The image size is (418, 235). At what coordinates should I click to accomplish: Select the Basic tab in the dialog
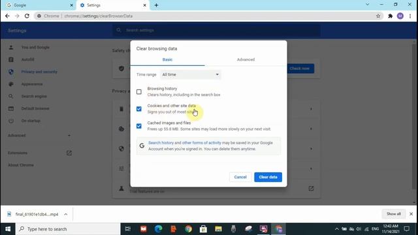pos(167,59)
